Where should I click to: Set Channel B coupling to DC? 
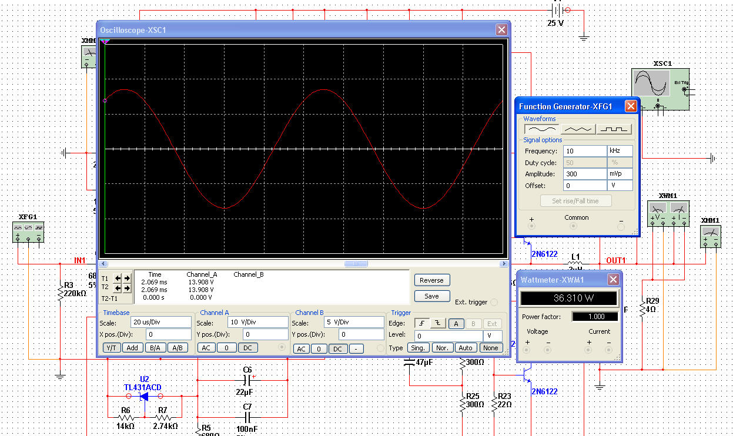click(337, 349)
